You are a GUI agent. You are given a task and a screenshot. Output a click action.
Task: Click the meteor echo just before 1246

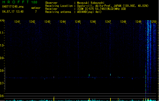(x=89, y=75)
